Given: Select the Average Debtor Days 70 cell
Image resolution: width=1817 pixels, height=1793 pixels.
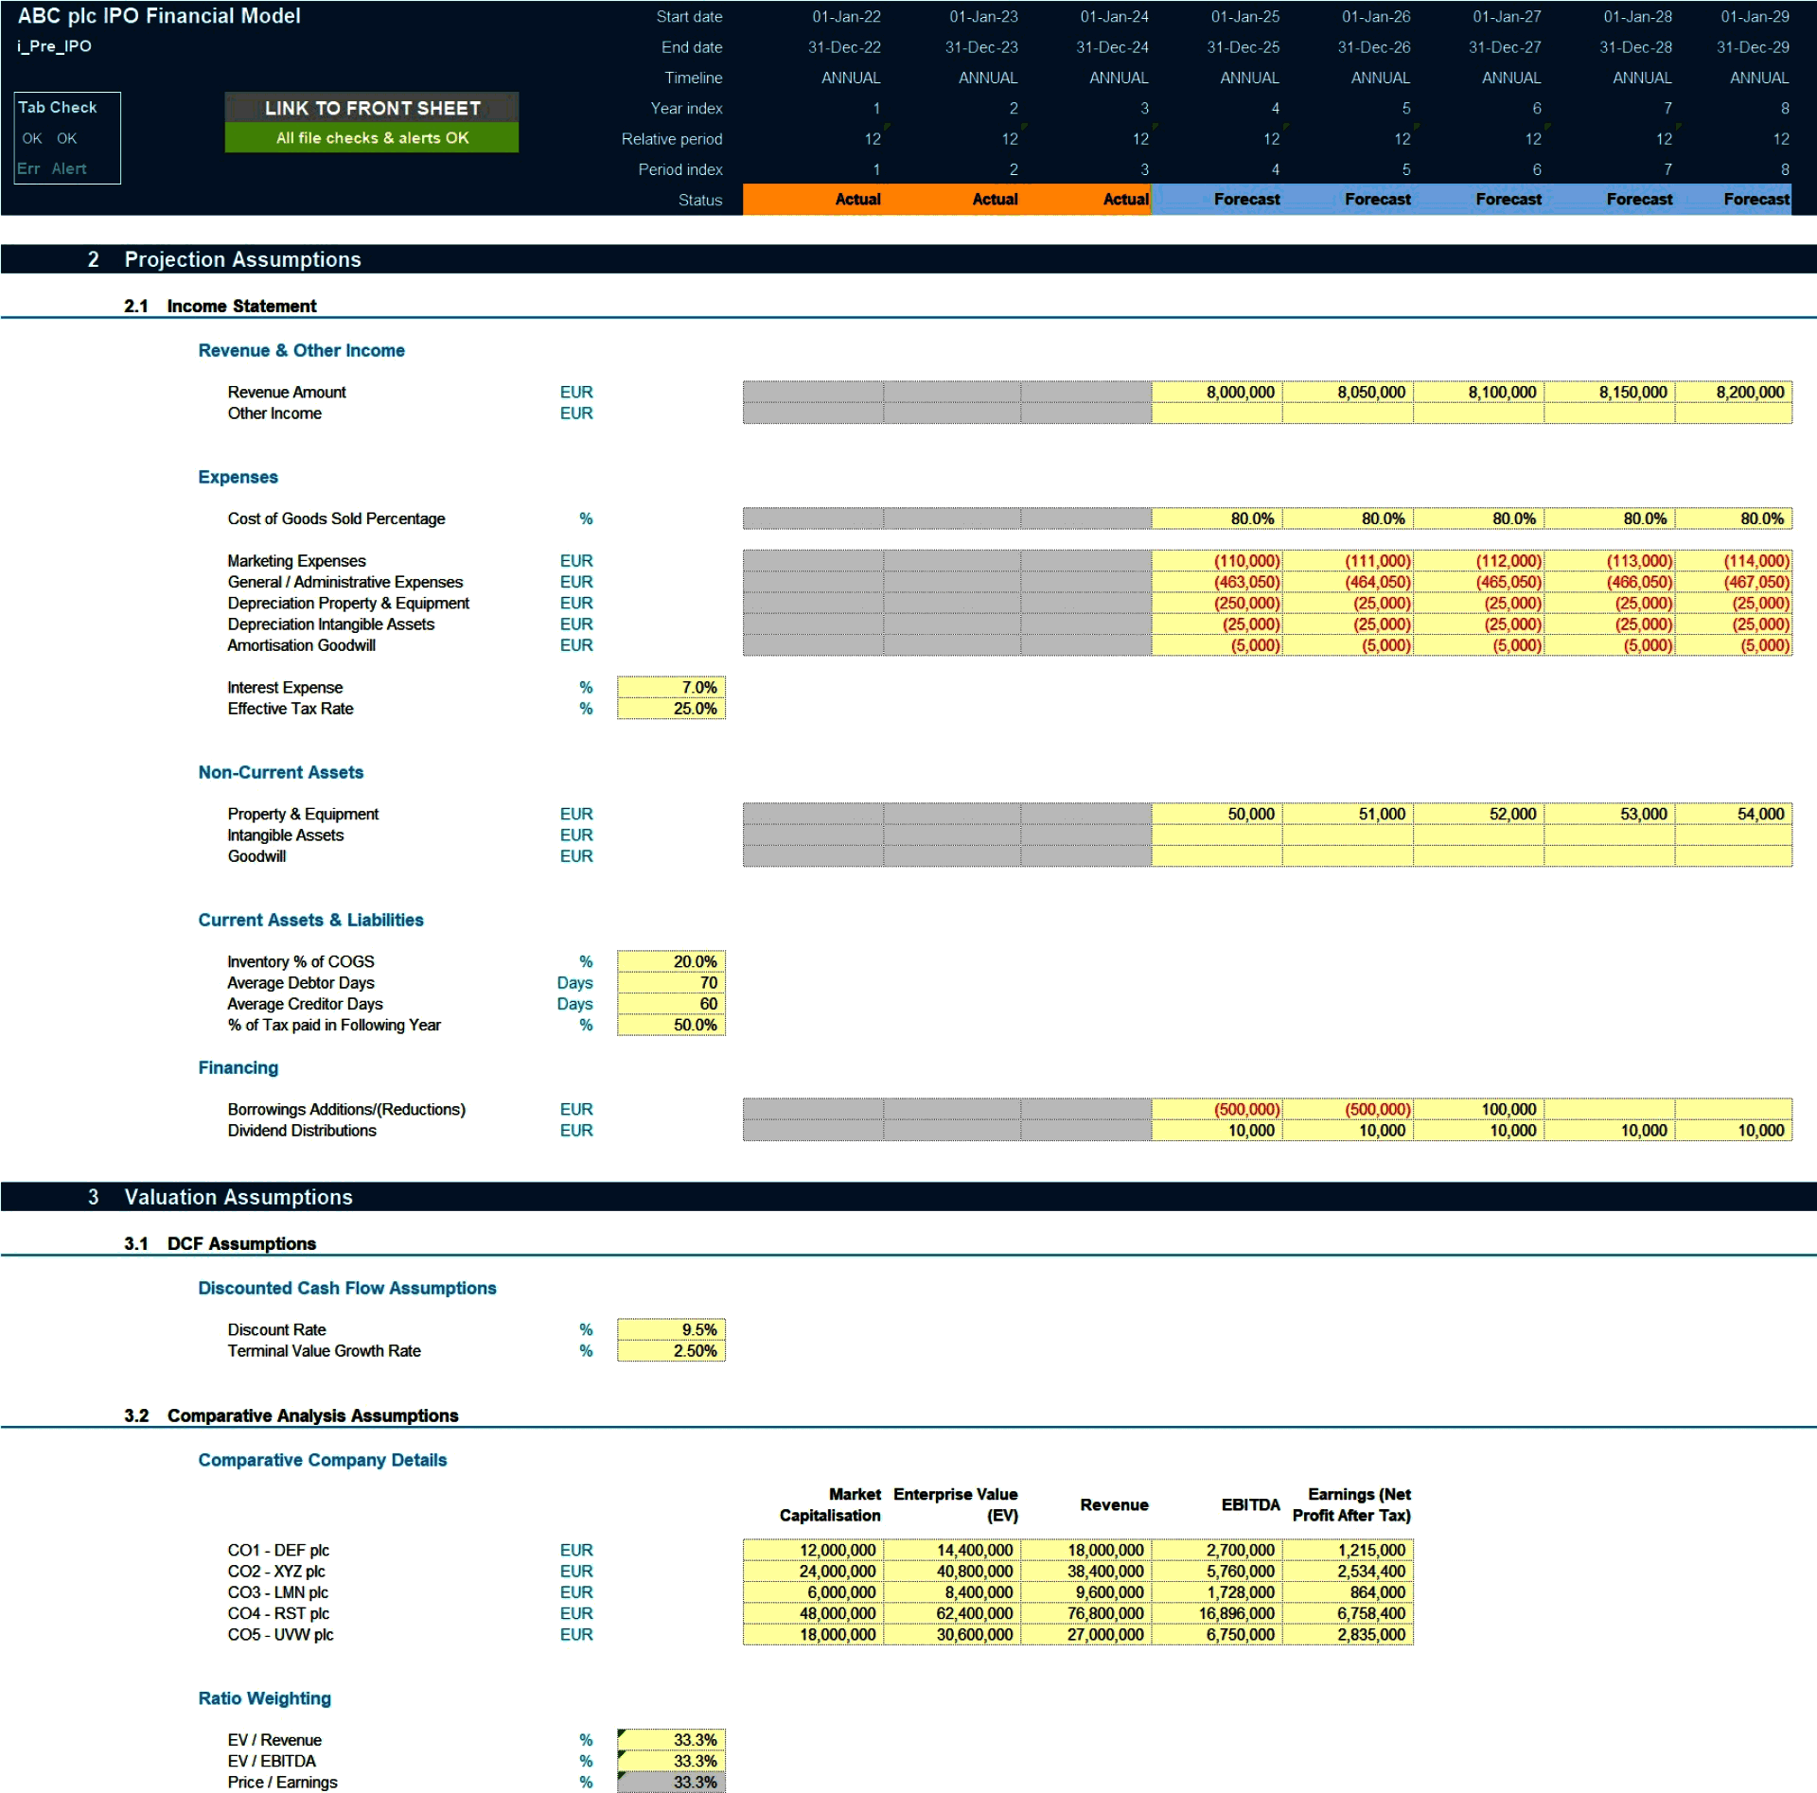Looking at the screenshot, I should click(671, 983).
